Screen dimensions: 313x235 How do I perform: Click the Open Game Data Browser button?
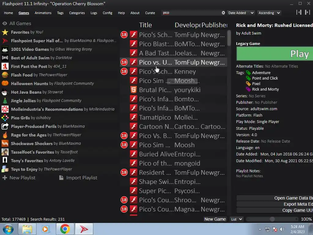click(275, 198)
